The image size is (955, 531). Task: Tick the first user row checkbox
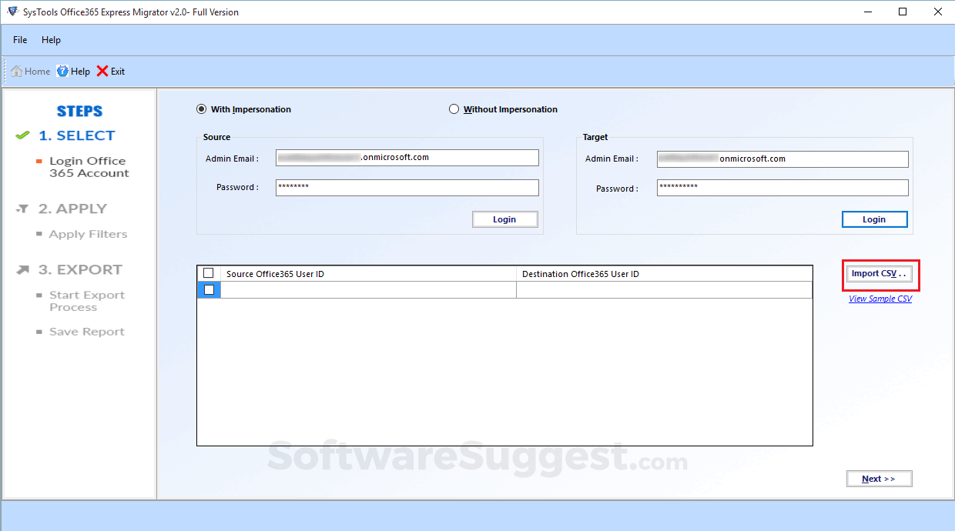(x=208, y=289)
